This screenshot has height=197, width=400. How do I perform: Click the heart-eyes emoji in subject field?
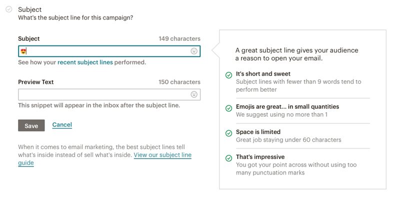tap(23, 51)
